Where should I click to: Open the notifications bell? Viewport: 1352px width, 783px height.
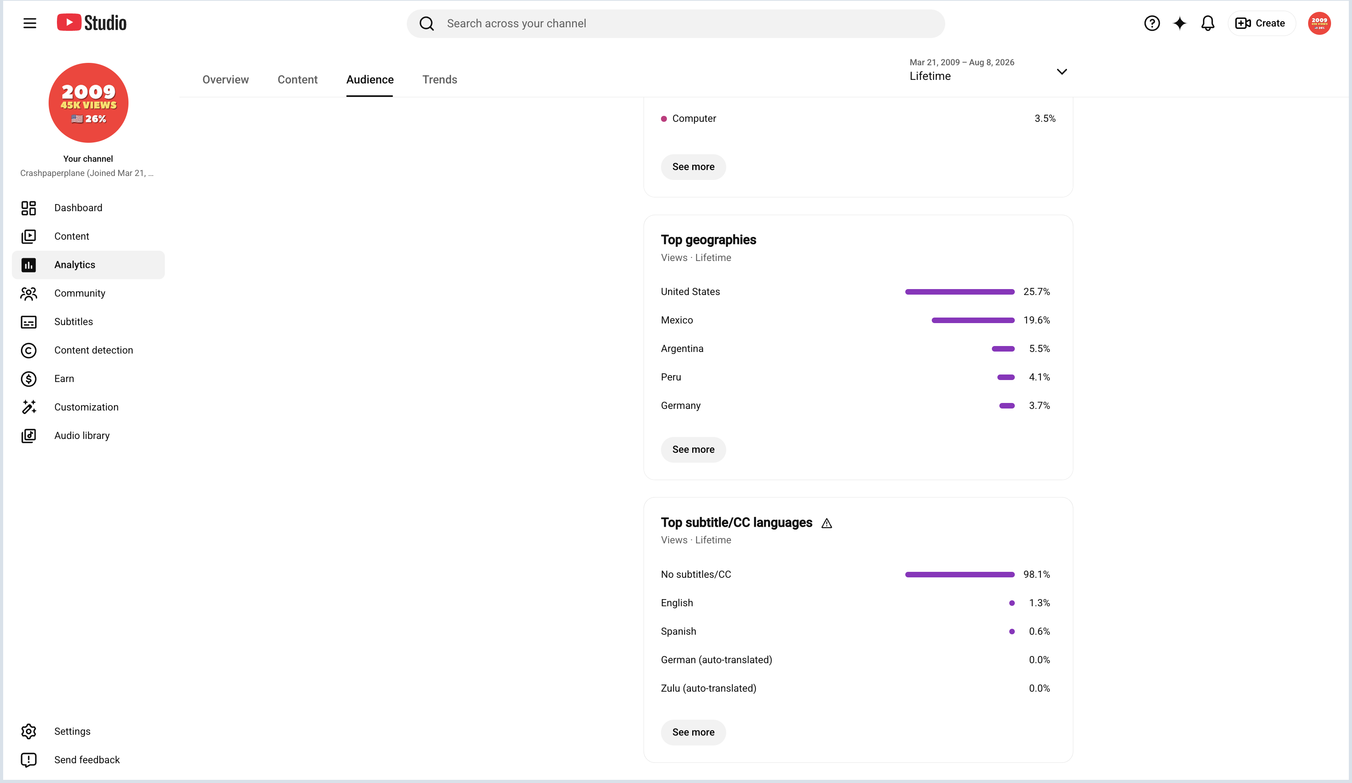tap(1207, 23)
